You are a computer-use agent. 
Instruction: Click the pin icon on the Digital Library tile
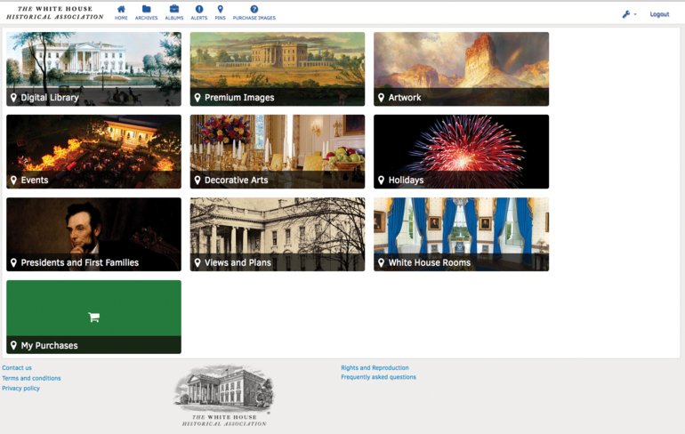[x=13, y=97]
